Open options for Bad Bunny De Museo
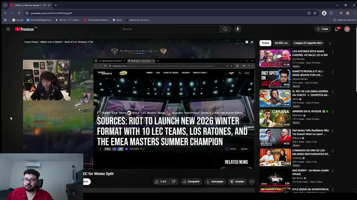The image size is (357, 200). point(332,171)
